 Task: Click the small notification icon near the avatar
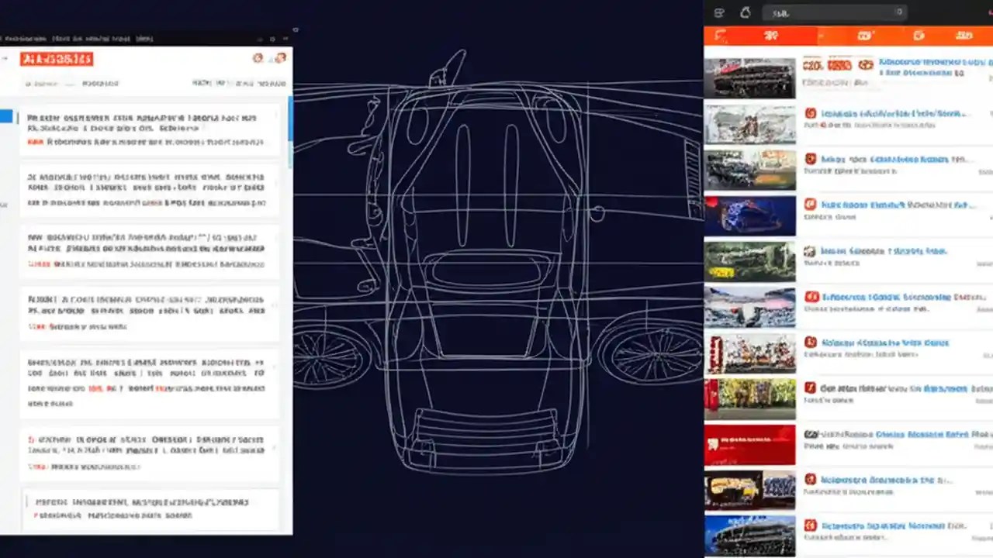click(x=258, y=59)
